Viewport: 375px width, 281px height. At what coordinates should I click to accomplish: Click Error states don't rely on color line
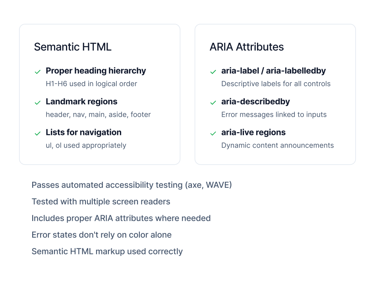[x=102, y=235]
